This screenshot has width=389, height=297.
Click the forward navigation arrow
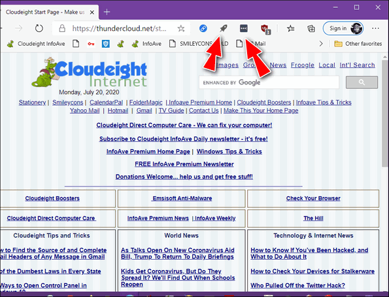[18, 28]
